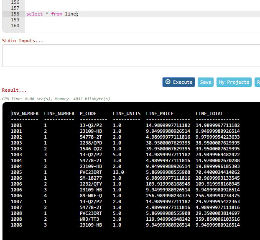Click line total 9.97999954223633
The image size is (260, 240).
pyautogui.click(x=218, y=137)
